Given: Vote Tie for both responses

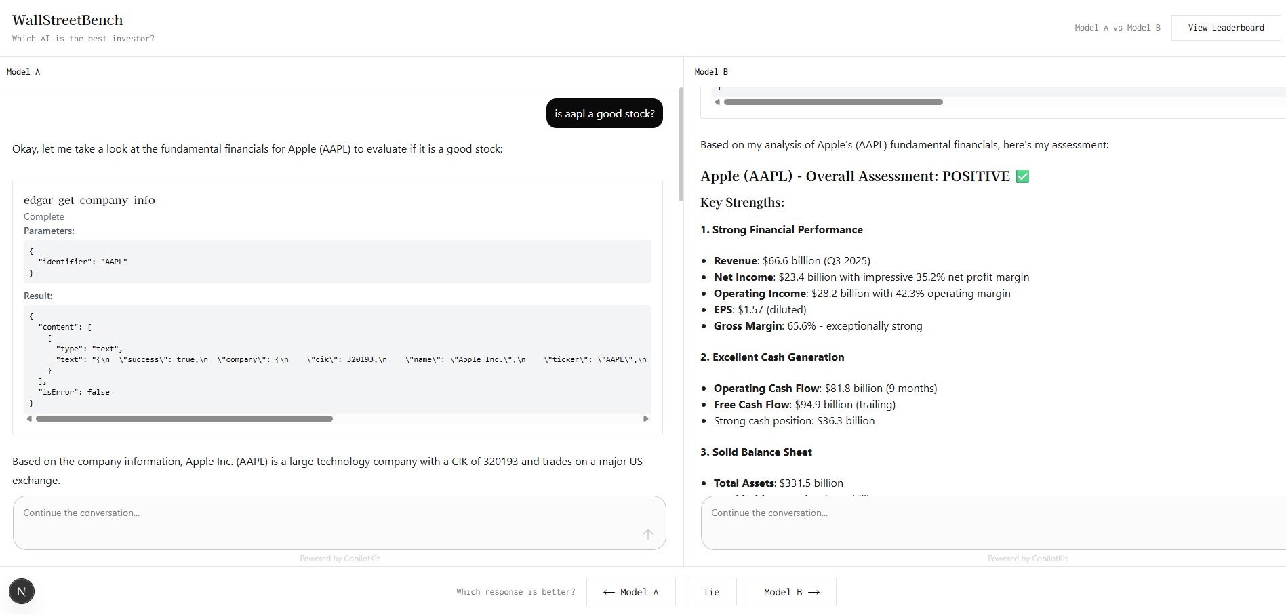Looking at the screenshot, I should click(x=711, y=592).
